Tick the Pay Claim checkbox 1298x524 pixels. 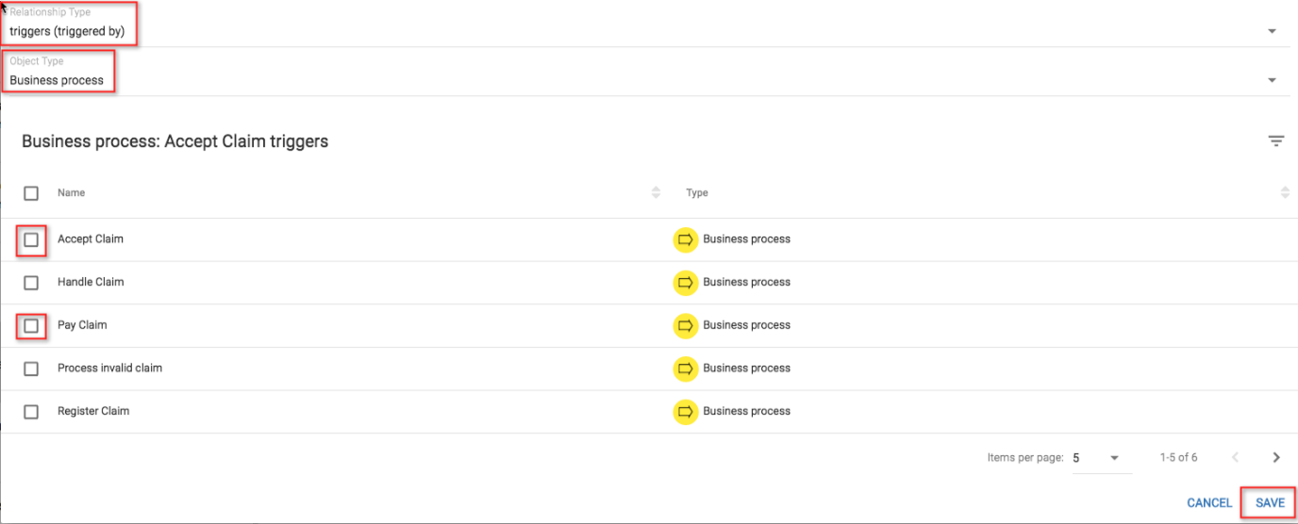(31, 326)
